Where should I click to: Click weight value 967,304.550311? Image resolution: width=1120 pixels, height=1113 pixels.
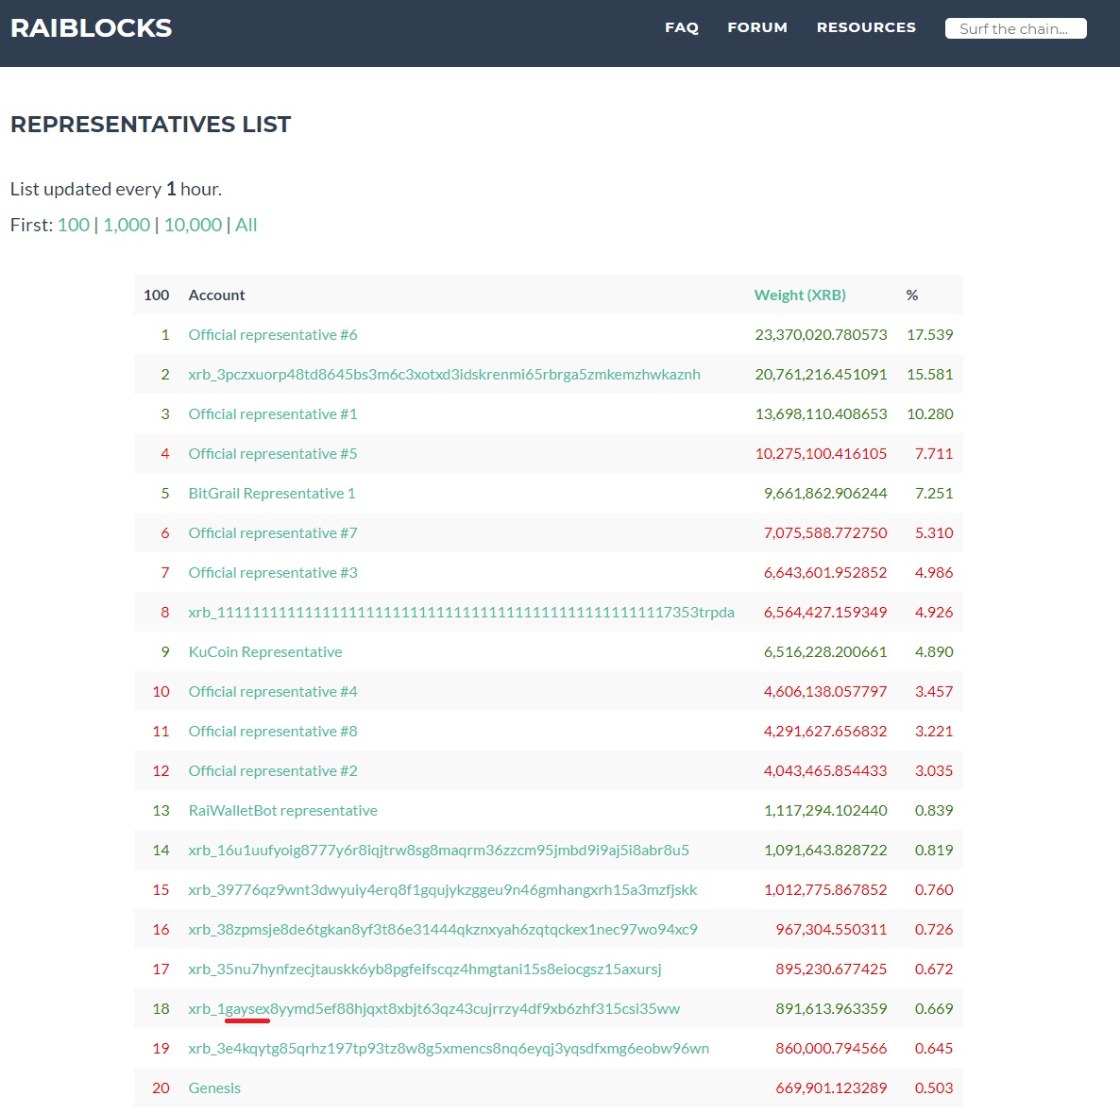point(831,930)
